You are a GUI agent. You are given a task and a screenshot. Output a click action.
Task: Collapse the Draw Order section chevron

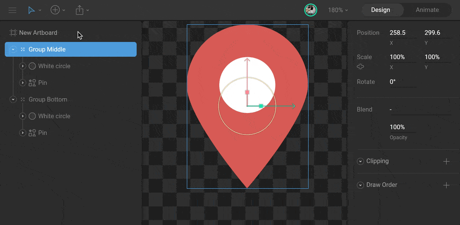pos(361,185)
